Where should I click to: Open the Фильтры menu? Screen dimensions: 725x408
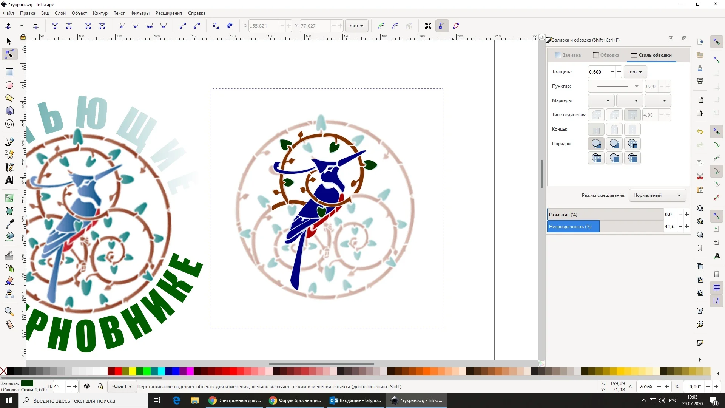click(140, 13)
